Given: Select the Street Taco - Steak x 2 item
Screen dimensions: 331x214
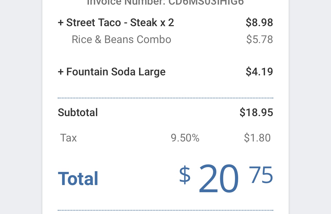Looking at the screenshot, I should [x=120, y=23].
